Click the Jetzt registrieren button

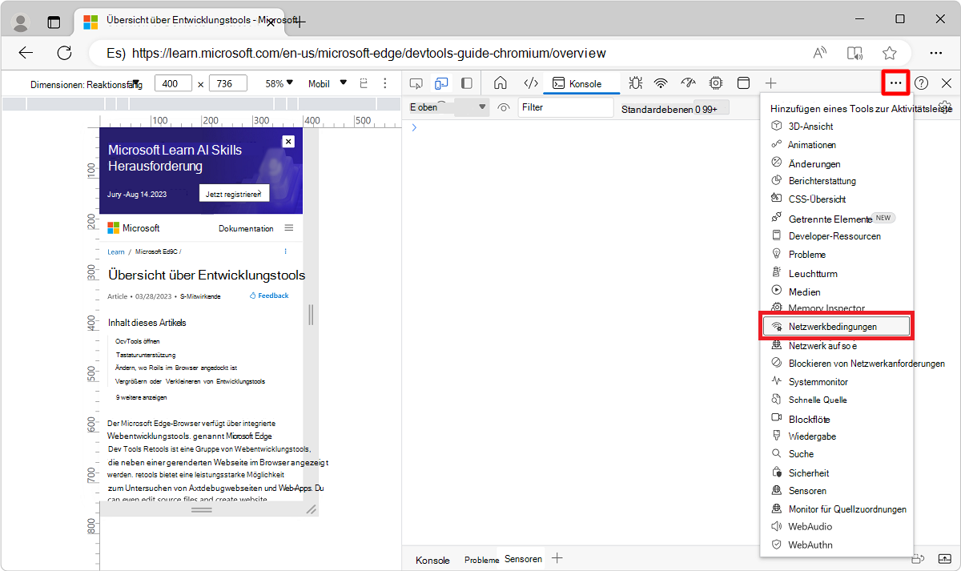coord(234,193)
